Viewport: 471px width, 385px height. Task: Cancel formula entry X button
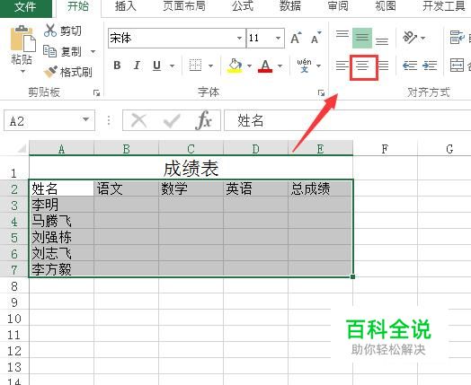[x=138, y=120]
